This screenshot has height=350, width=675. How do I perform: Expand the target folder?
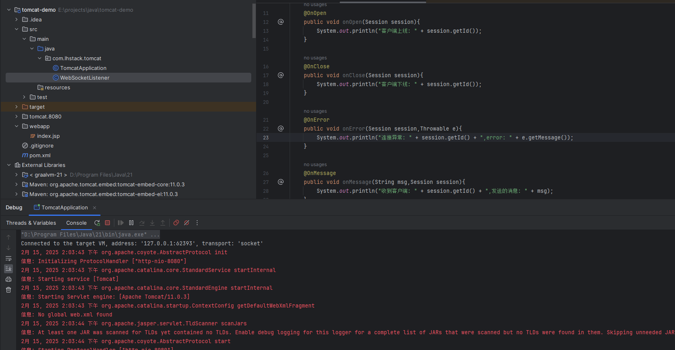[x=17, y=107]
